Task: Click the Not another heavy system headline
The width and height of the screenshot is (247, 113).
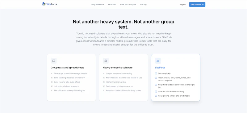Action: [x=124, y=24]
